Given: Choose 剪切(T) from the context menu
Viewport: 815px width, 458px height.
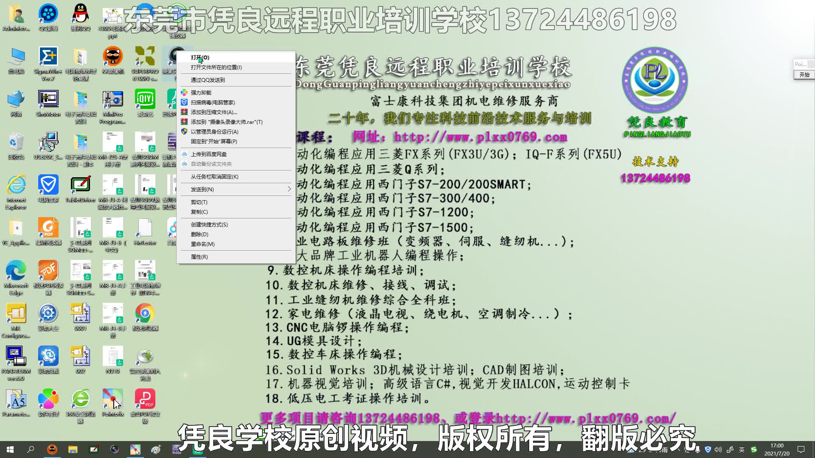Looking at the screenshot, I should 236,202.
